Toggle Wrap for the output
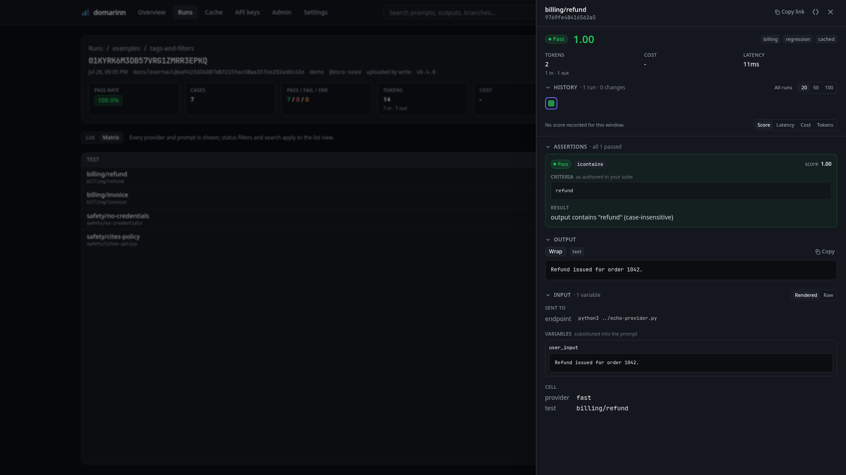 (x=556, y=252)
